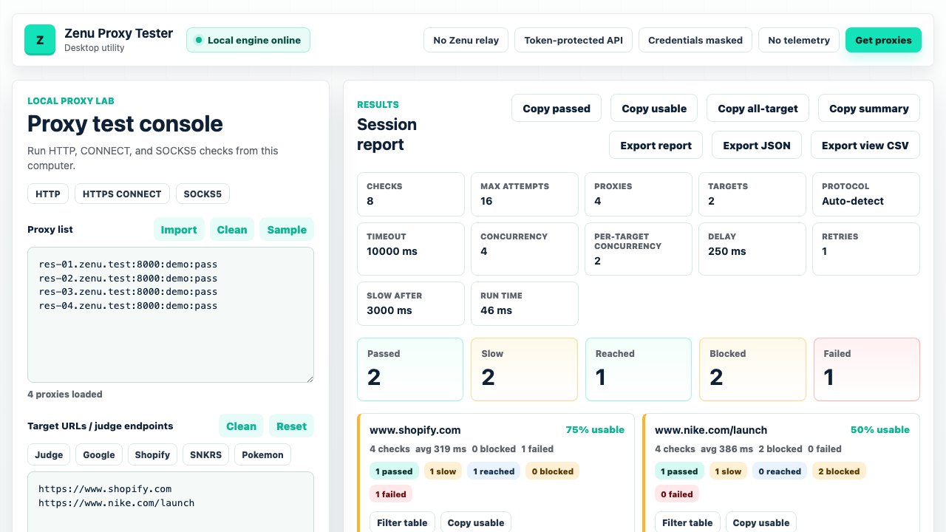Click the https://www.nike.com/launch URL line

(x=116, y=502)
